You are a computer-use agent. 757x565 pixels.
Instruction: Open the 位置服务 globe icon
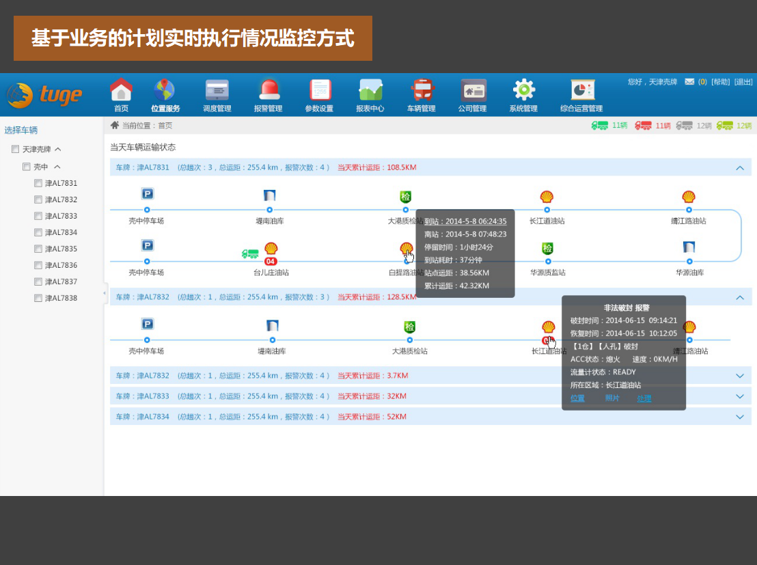coord(165,91)
